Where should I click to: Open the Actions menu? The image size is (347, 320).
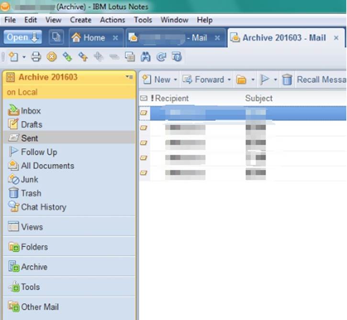[x=112, y=20]
